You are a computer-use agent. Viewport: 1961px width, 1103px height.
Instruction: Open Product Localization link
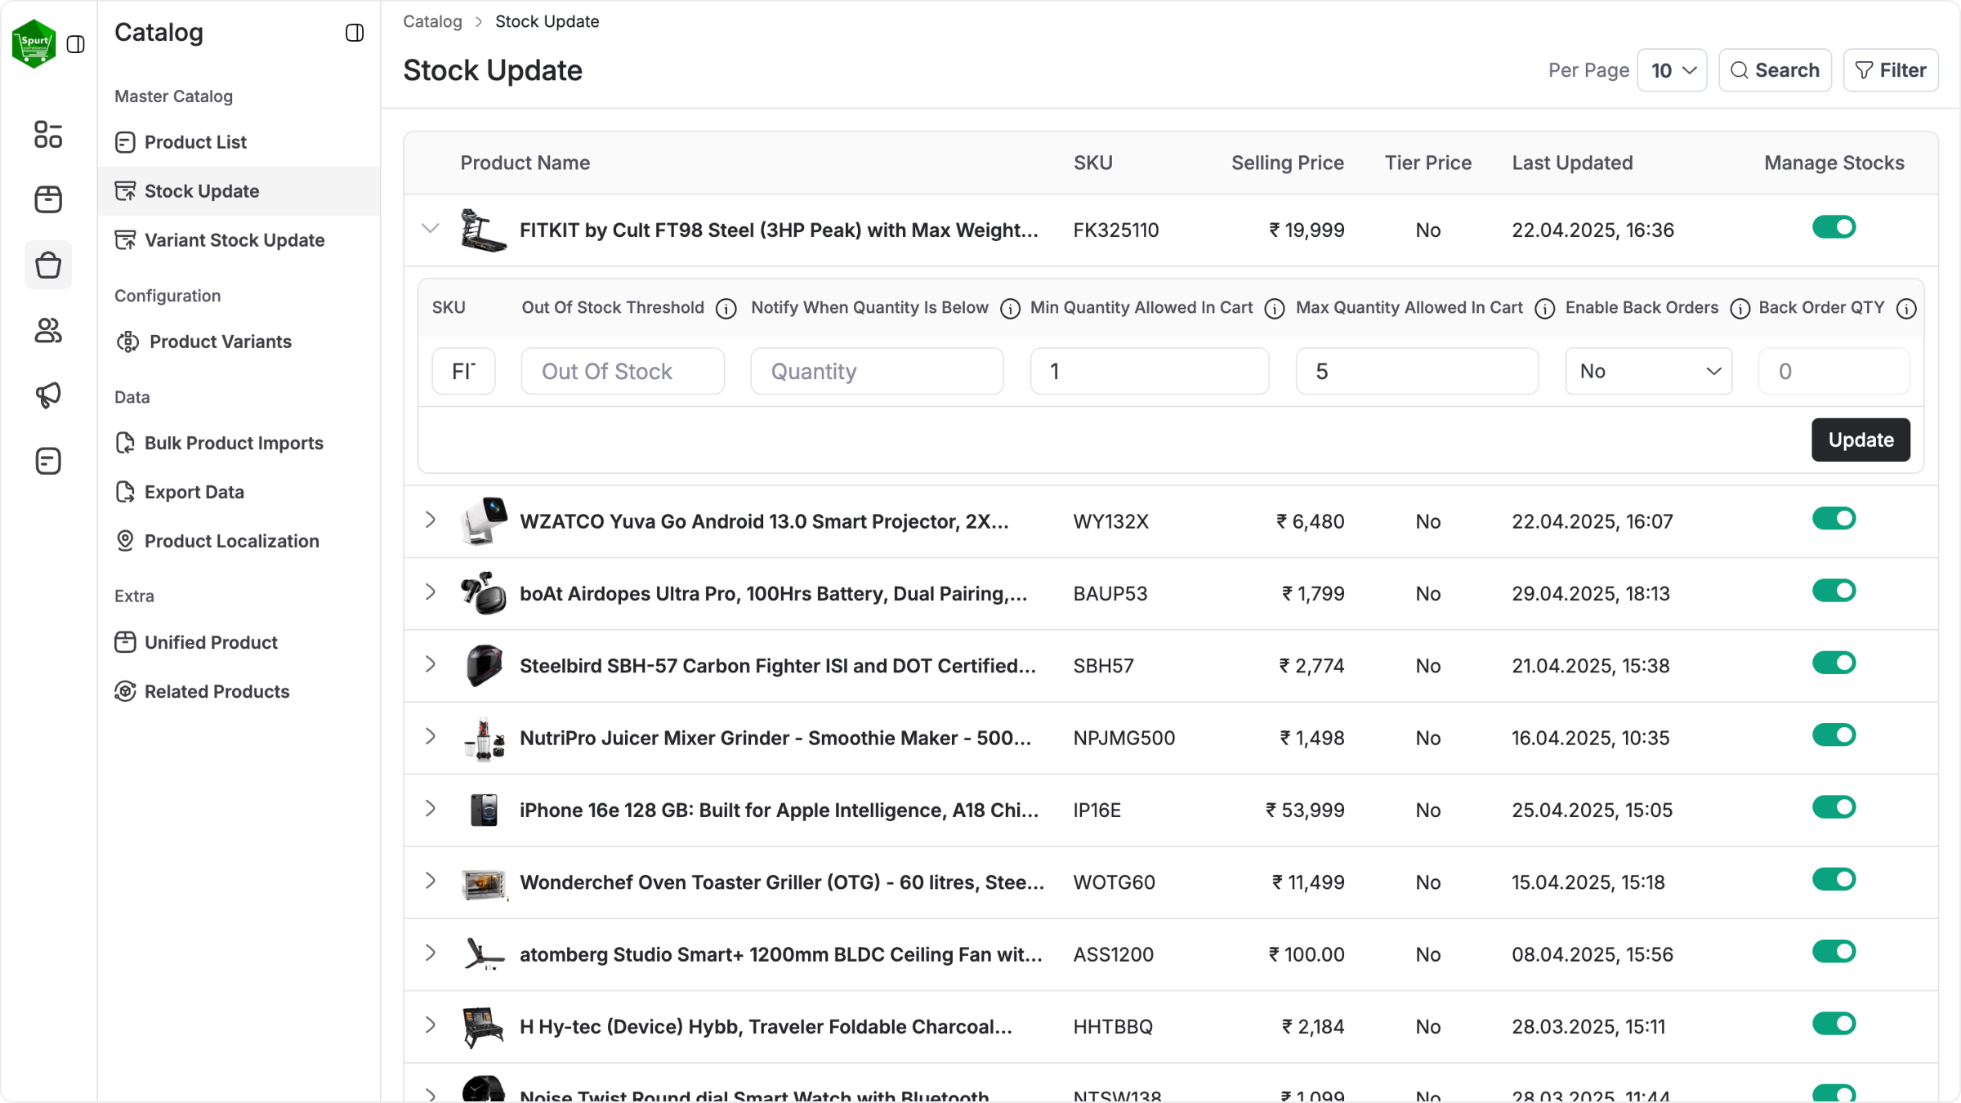click(x=239, y=541)
